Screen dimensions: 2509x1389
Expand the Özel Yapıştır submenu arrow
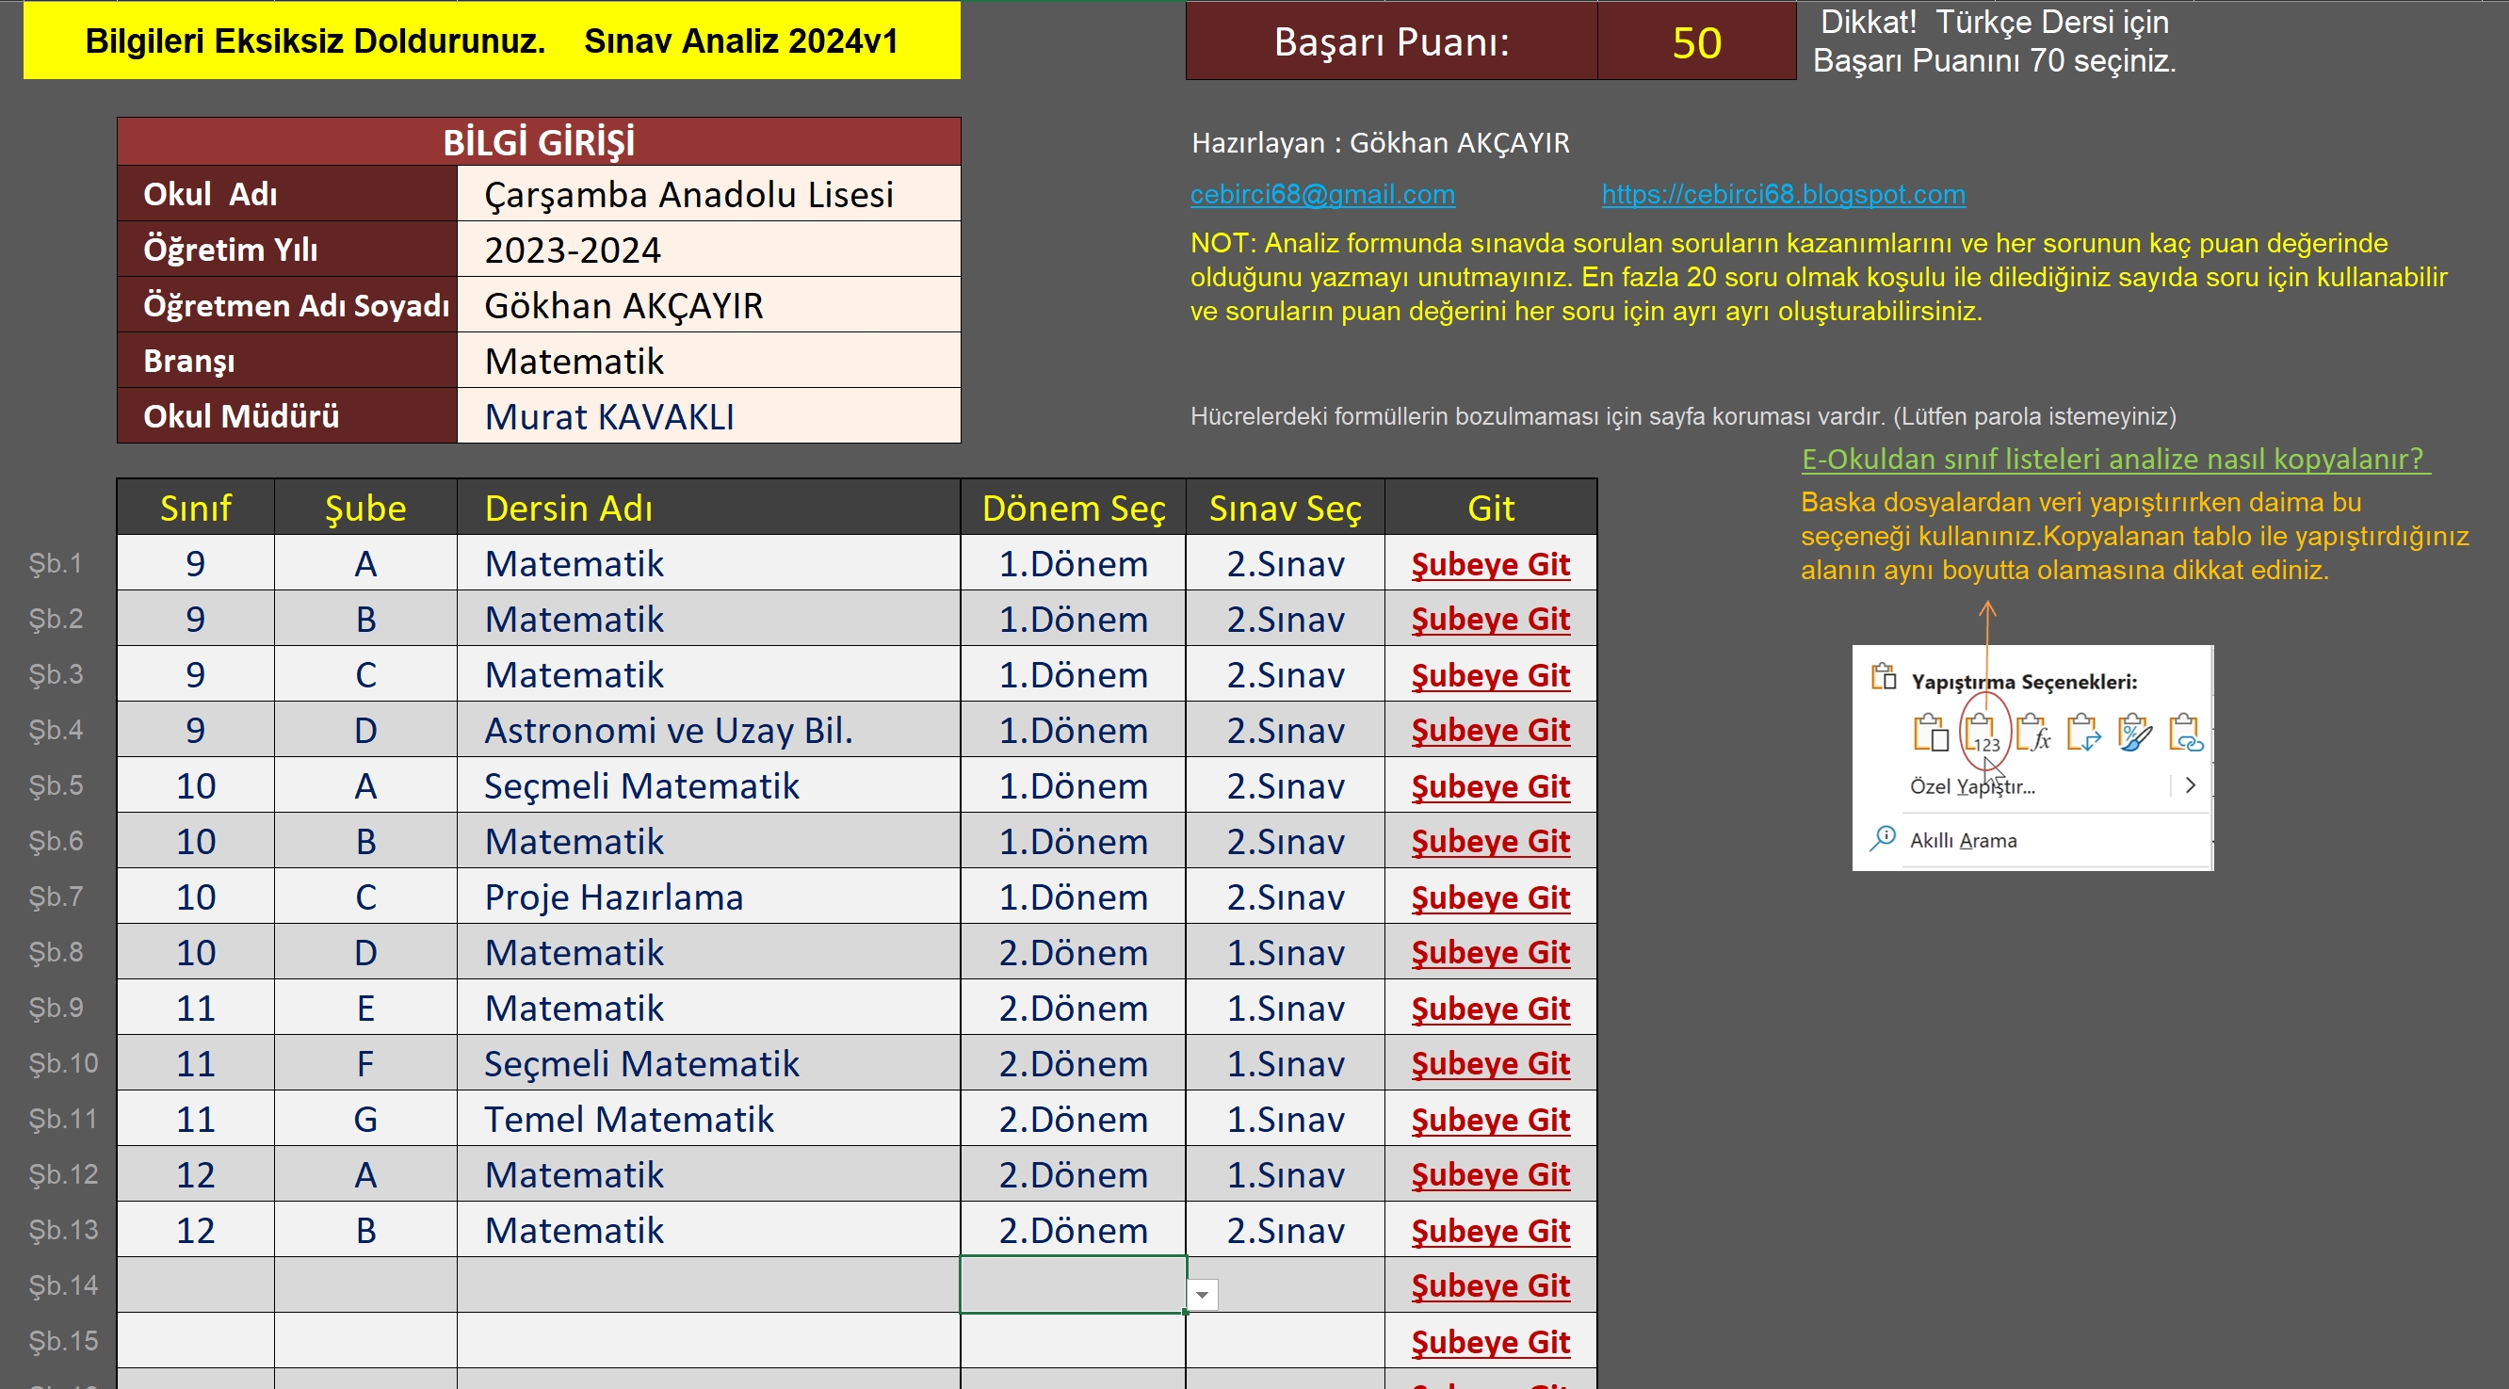[x=2191, y=785]
